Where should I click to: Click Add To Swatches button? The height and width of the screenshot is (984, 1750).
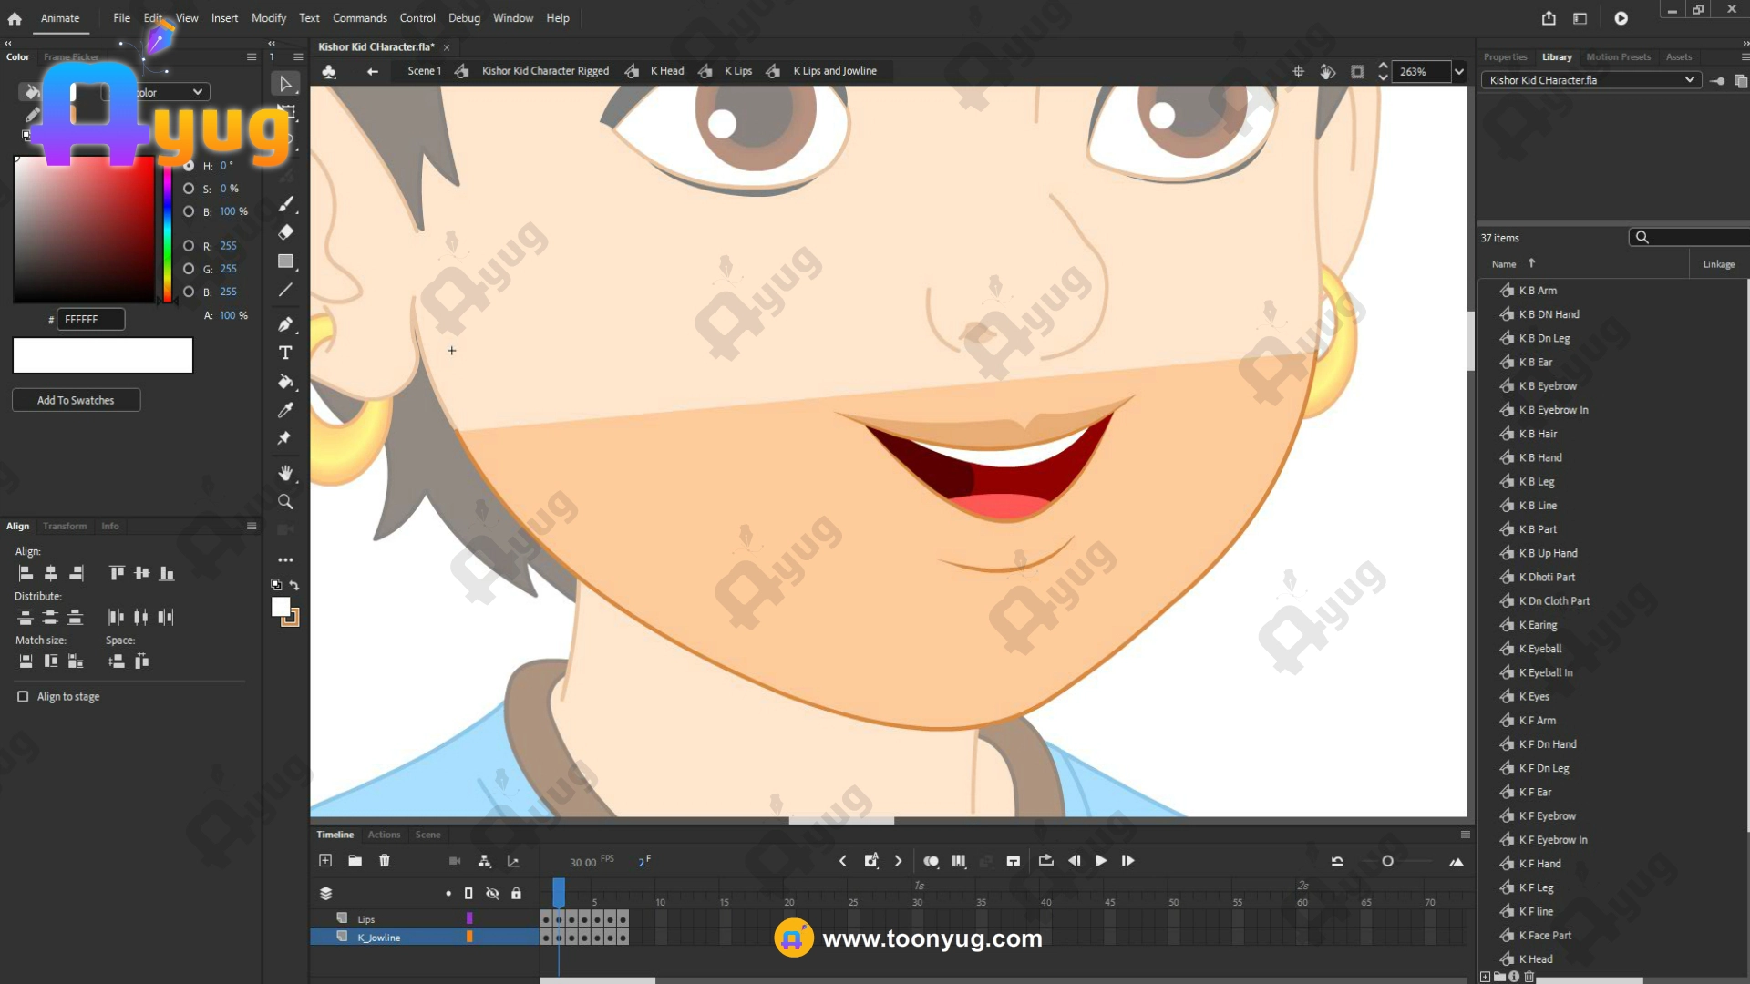76,400
